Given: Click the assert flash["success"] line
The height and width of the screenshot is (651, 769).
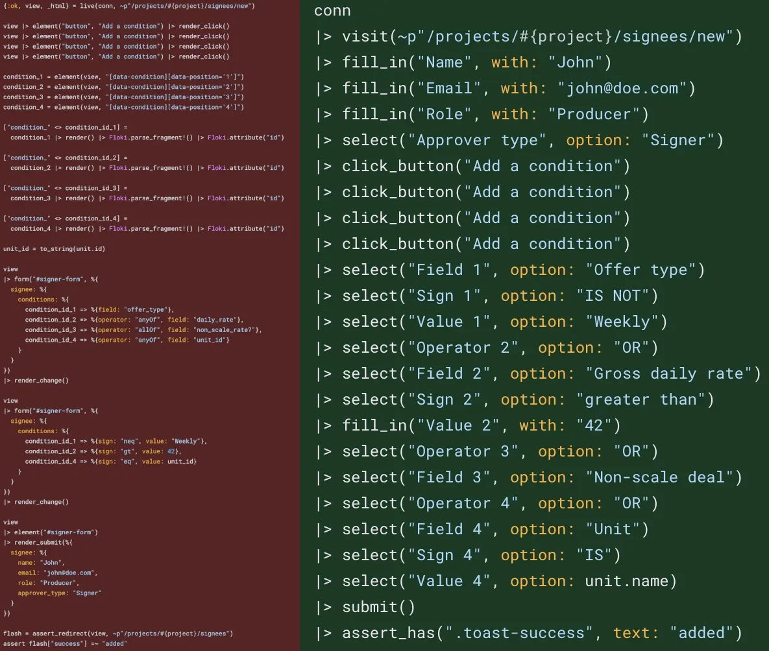Looking at the screenshot, I should 65,643.
